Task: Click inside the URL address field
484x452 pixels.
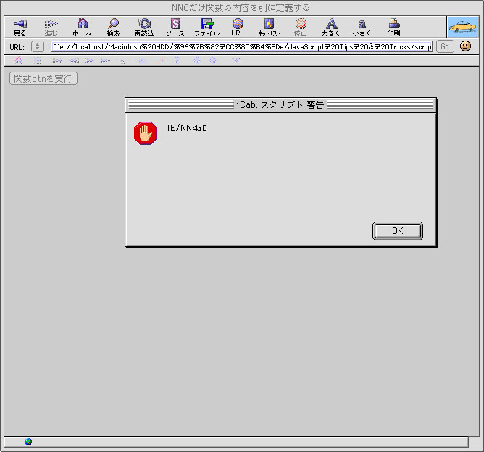Action: click(241, 46)
